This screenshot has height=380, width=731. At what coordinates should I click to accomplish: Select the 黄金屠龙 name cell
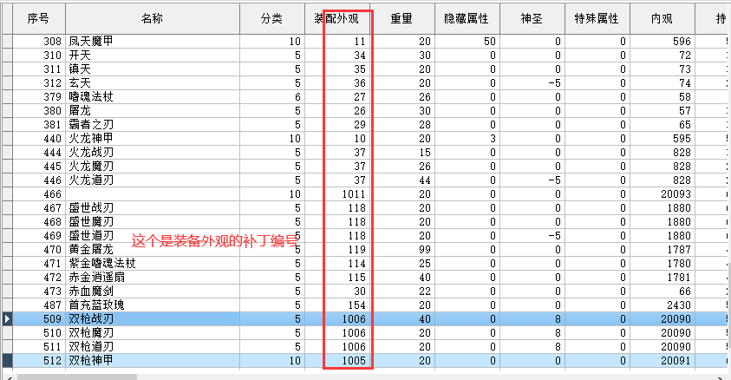(91, 250)
